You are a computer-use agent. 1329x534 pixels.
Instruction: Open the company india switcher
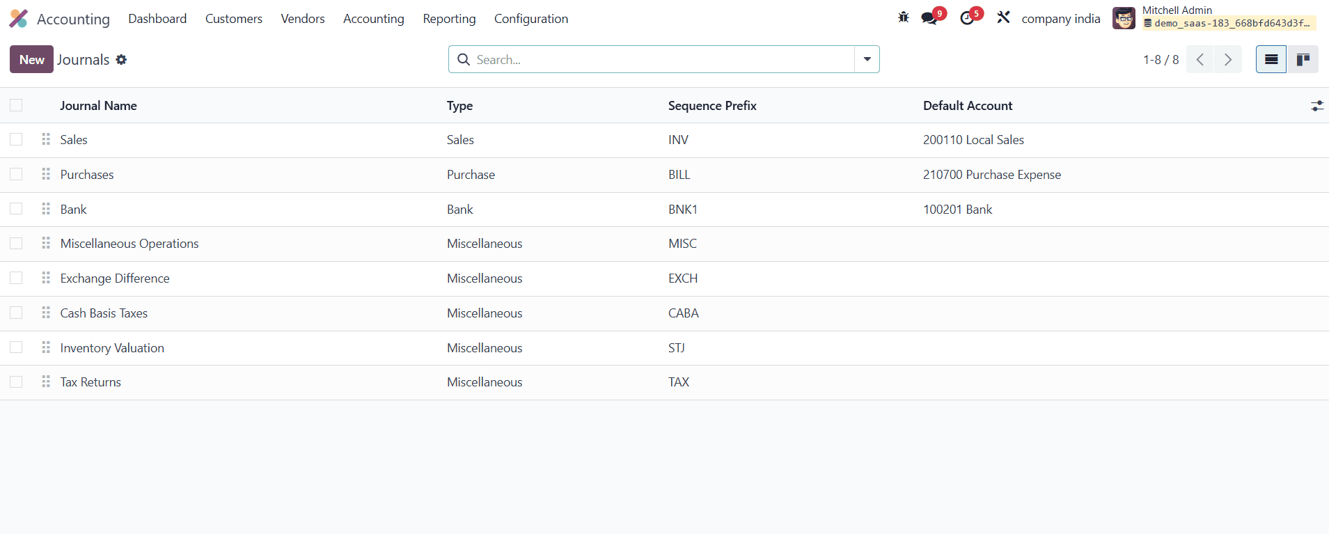(1060, 19)
